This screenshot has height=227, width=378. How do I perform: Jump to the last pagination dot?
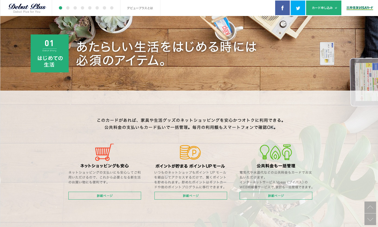(x=112, y=8)
